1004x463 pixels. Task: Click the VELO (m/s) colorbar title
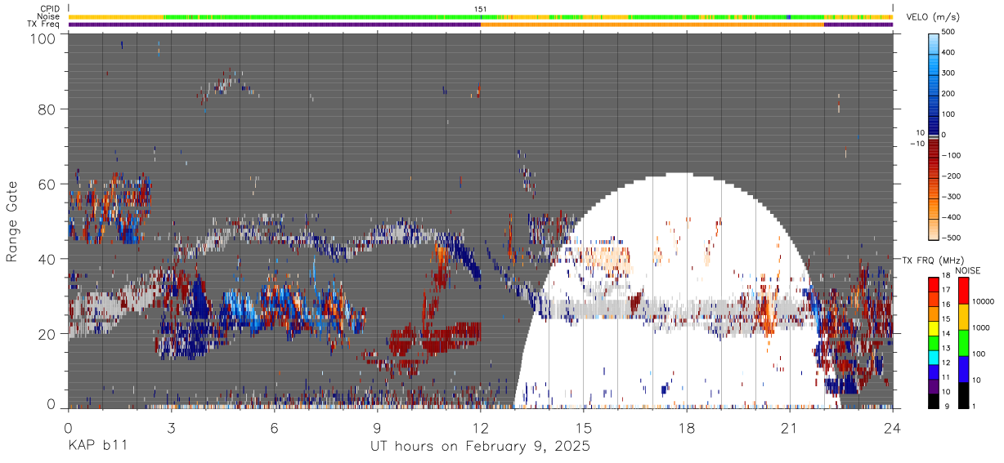coord(934,17)
